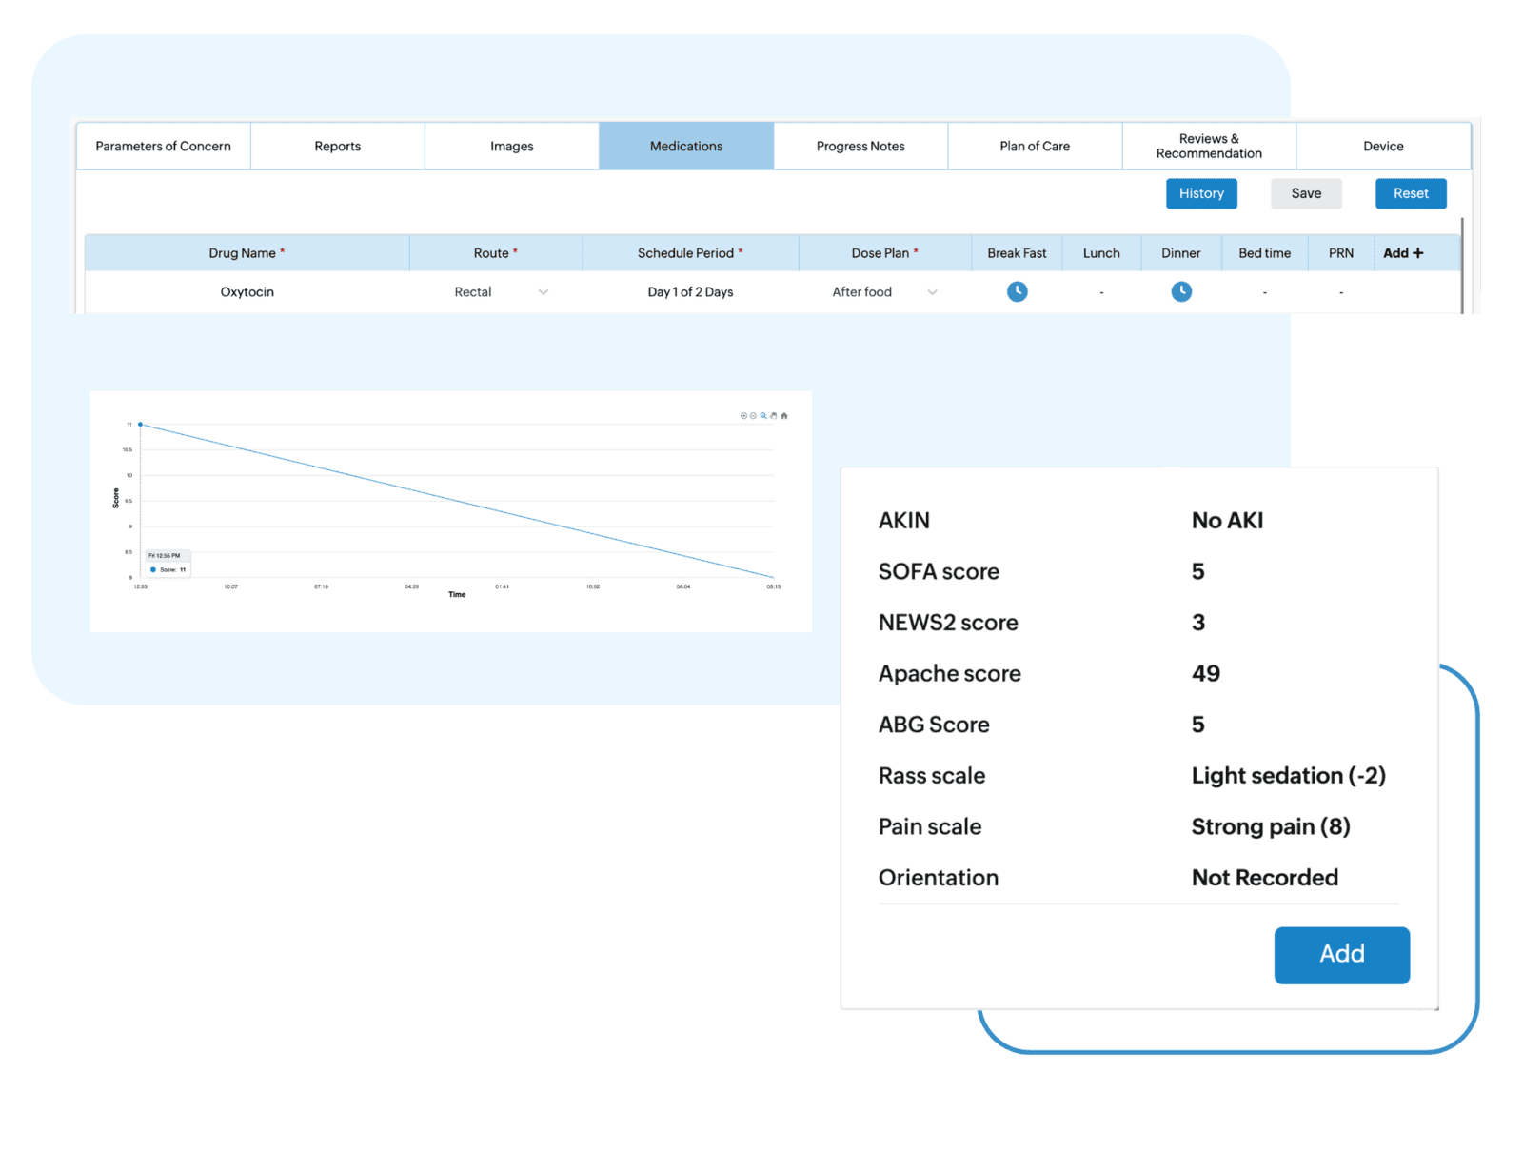Add a new medication row

(x=1403, y=253)
